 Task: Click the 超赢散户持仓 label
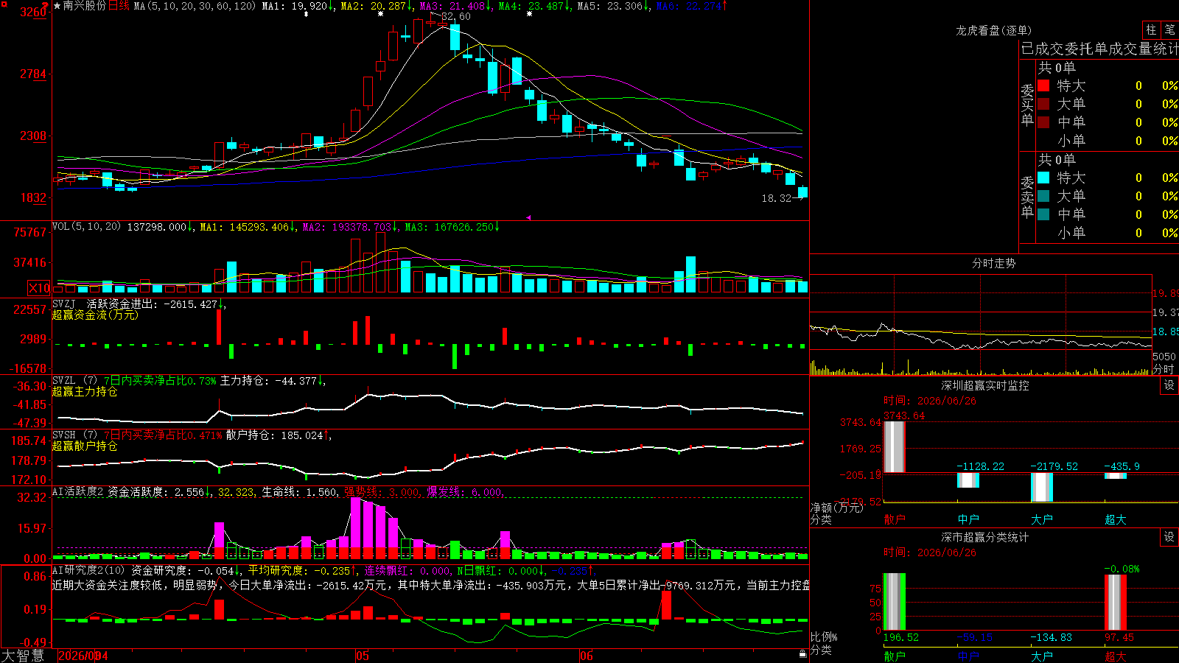coord(85,446)
